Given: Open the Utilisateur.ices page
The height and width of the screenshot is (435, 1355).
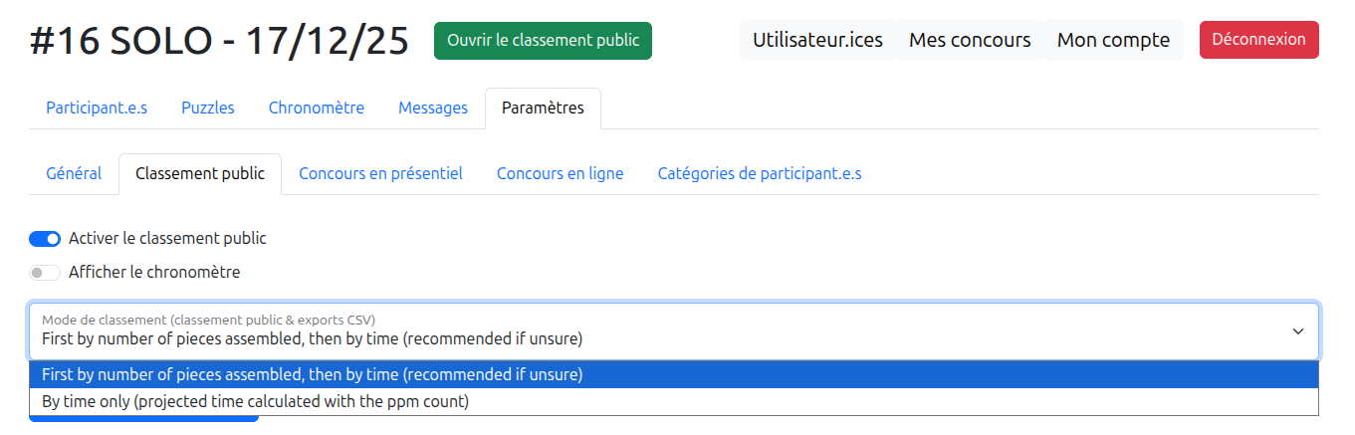Looking at the screenshot, I should pyautogui.click(x=817, y=41).
